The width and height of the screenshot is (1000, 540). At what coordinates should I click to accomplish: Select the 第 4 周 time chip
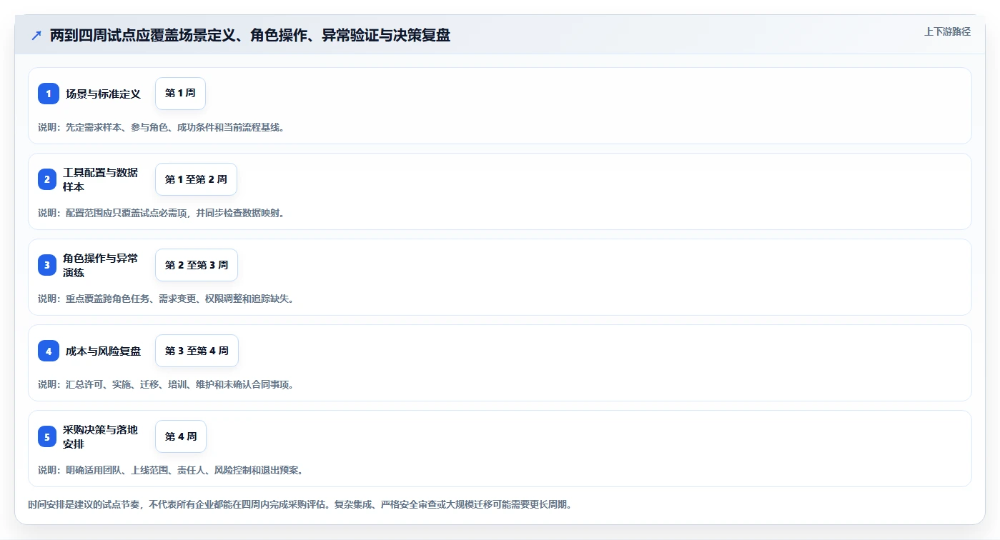coord(181,436)
